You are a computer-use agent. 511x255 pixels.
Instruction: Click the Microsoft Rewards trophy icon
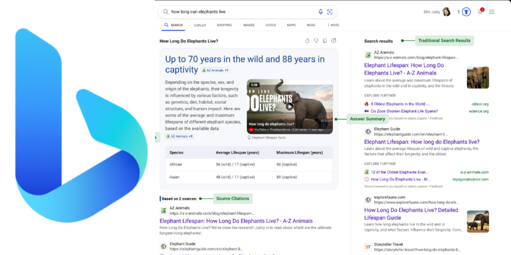(466, 11)
